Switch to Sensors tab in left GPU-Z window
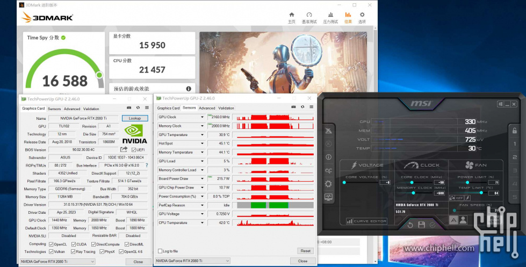Viewport: 526px width, 267px height. [x=54, y=109]
